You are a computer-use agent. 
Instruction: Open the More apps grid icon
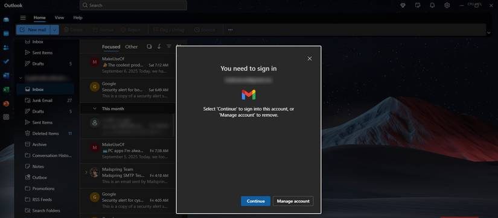pos(6,117)
